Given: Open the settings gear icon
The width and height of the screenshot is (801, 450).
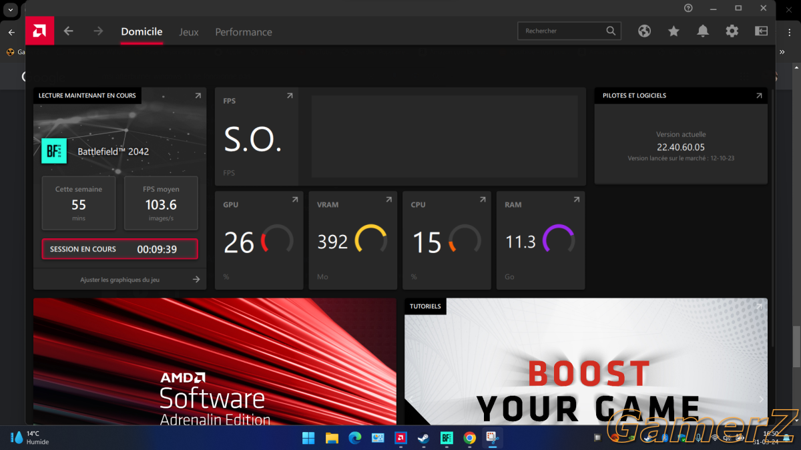Looking at the screenshot, I should click(732, 31).
